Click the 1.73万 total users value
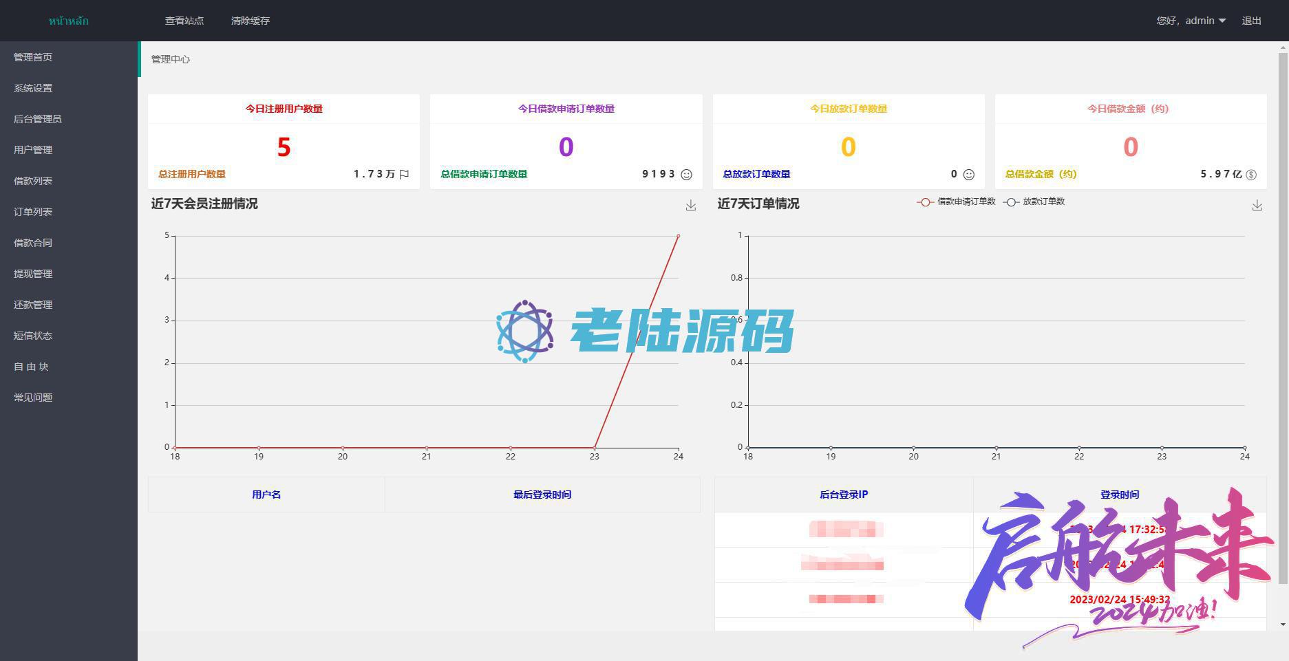The width and height of the screenshot is (1289, 661). (374, 174)
